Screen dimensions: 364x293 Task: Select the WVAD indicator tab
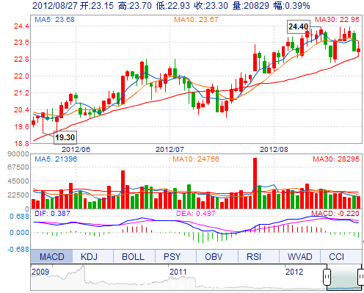(x=299, y=256)
